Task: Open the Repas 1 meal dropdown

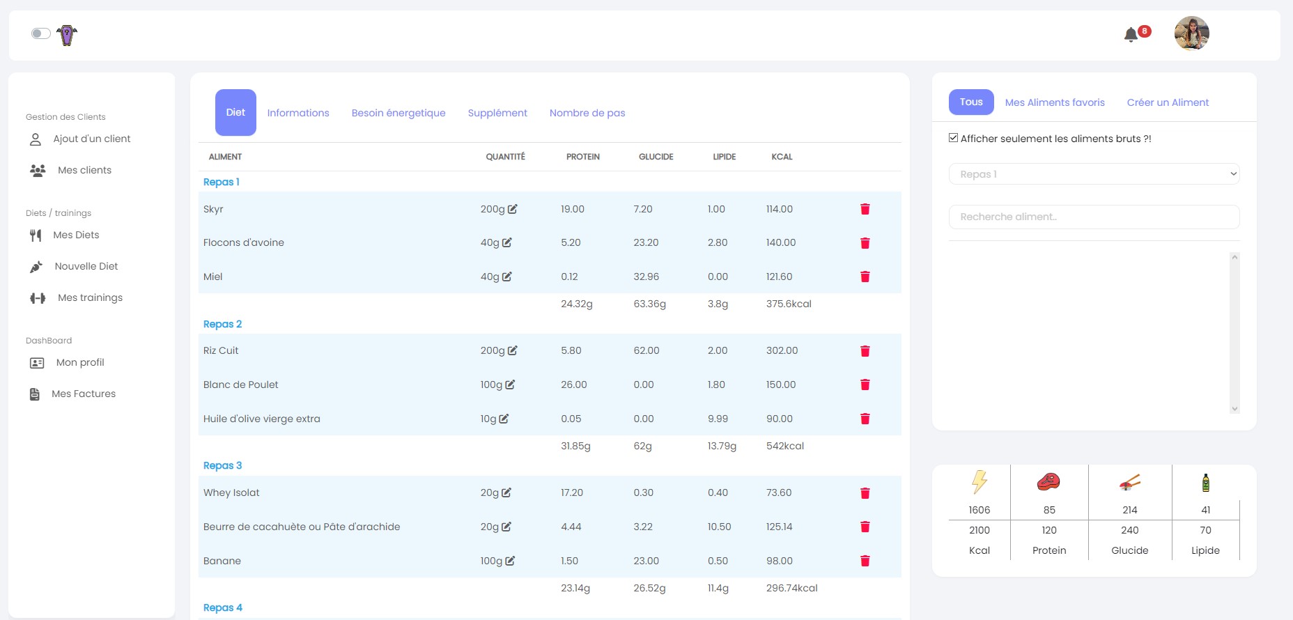Action: (x=1094, y=174)
